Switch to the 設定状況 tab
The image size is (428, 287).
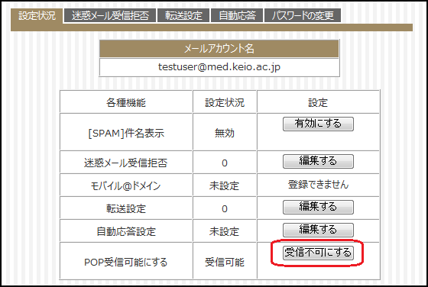pos(37,15)
